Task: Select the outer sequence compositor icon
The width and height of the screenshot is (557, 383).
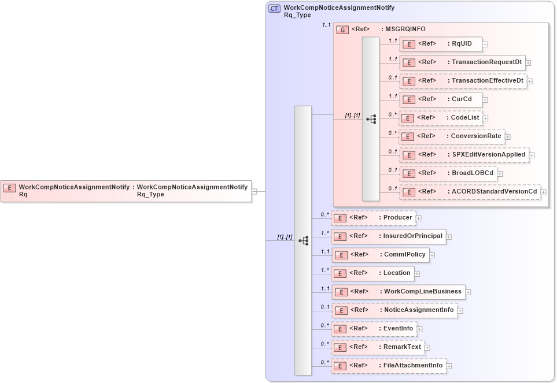Action: click(303, 240)
